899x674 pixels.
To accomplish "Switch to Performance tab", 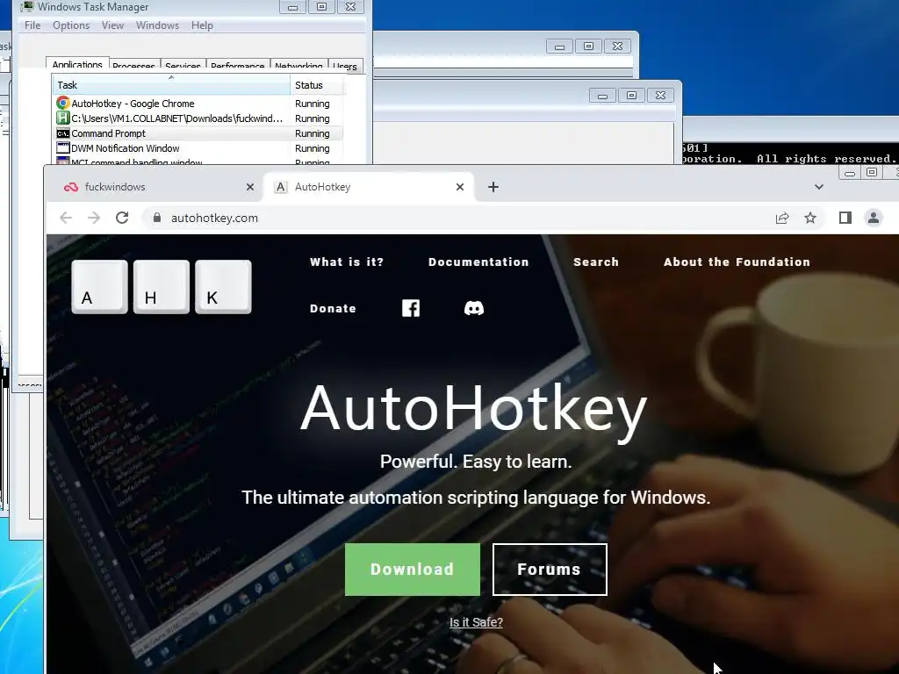I will pyautogui.click(x=237, y=66).
